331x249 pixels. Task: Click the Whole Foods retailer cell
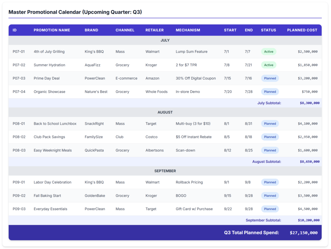[156, 92]
